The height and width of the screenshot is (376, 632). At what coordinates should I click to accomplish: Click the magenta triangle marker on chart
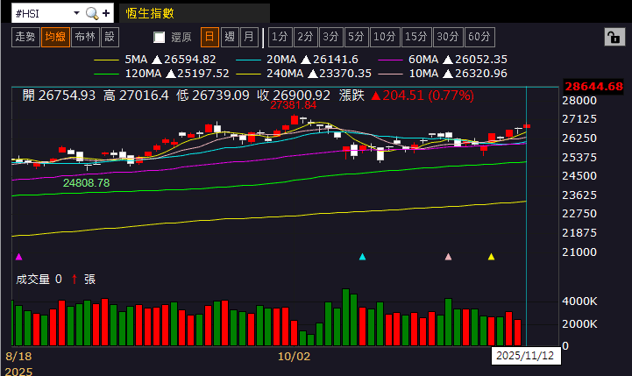click(x=19, y=257)
